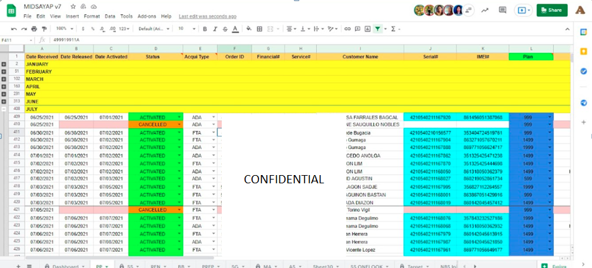592x268 pixels.
Task: Click the green Share button
Action: click(552, 10)
